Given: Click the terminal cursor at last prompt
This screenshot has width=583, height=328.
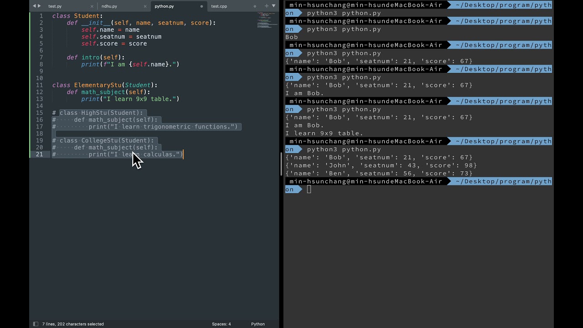Looking at the screenshot, I should pyautogui.click(x=309, y=190).
